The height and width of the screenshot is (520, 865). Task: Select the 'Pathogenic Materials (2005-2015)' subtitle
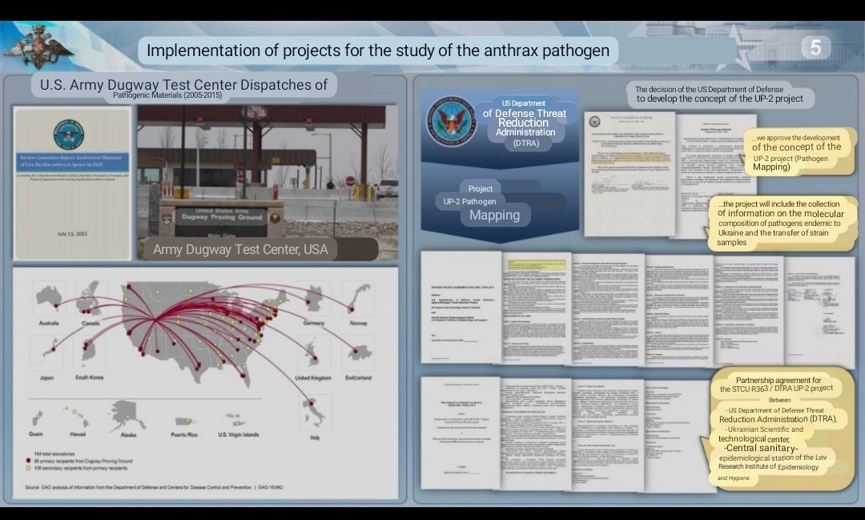click(167, 95)
